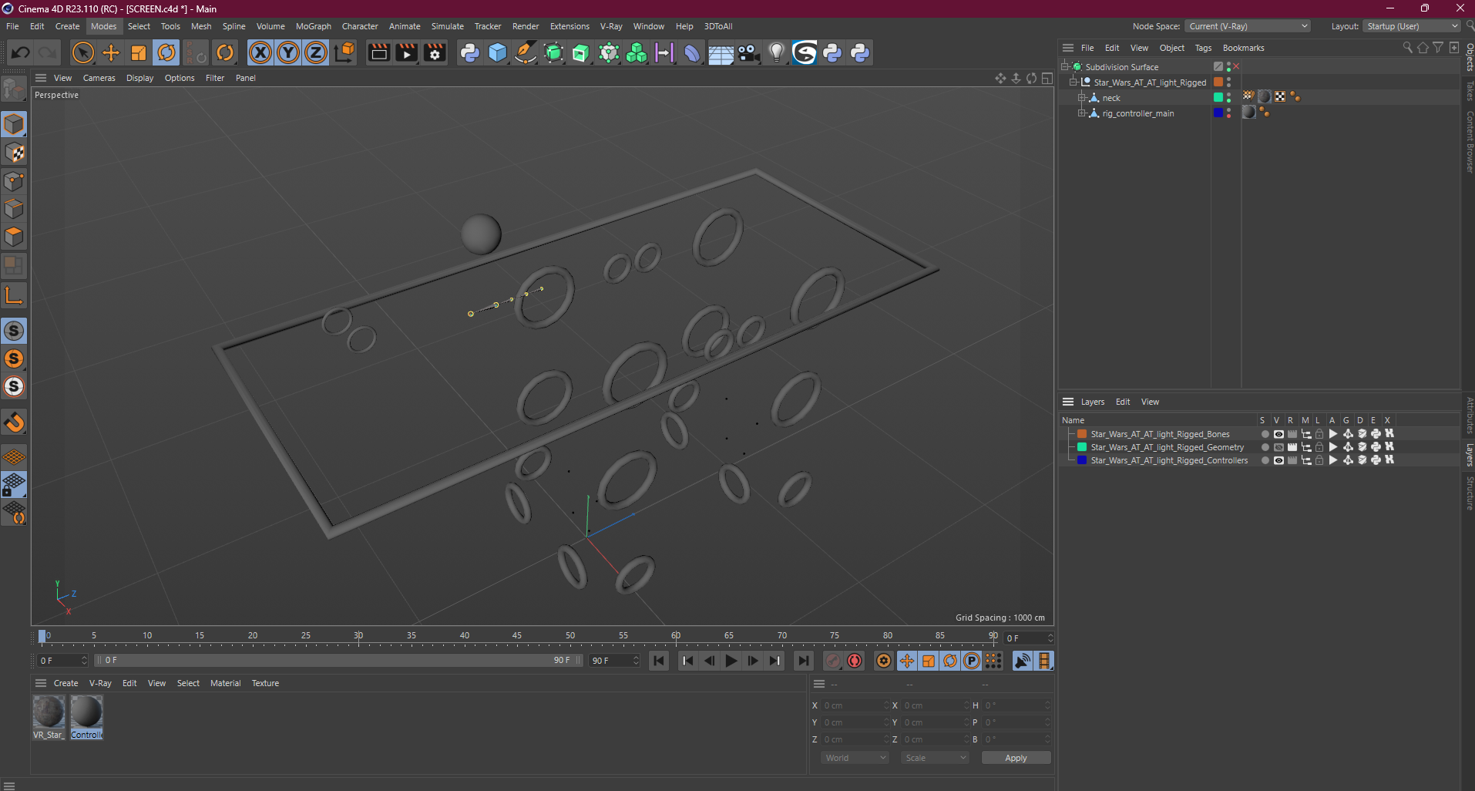This screenshot has width=1475, height=791.
Task: Toggle Position keyframe recording
Action: [x=907, y=661]
